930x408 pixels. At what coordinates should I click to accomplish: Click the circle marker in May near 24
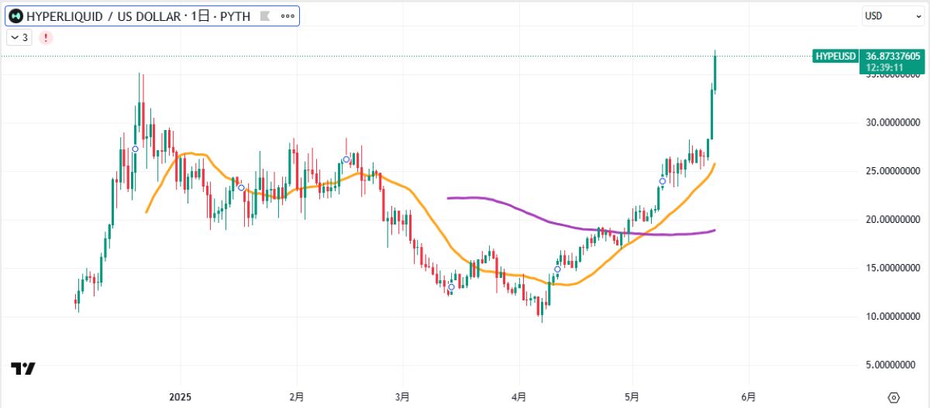[662, 181]
